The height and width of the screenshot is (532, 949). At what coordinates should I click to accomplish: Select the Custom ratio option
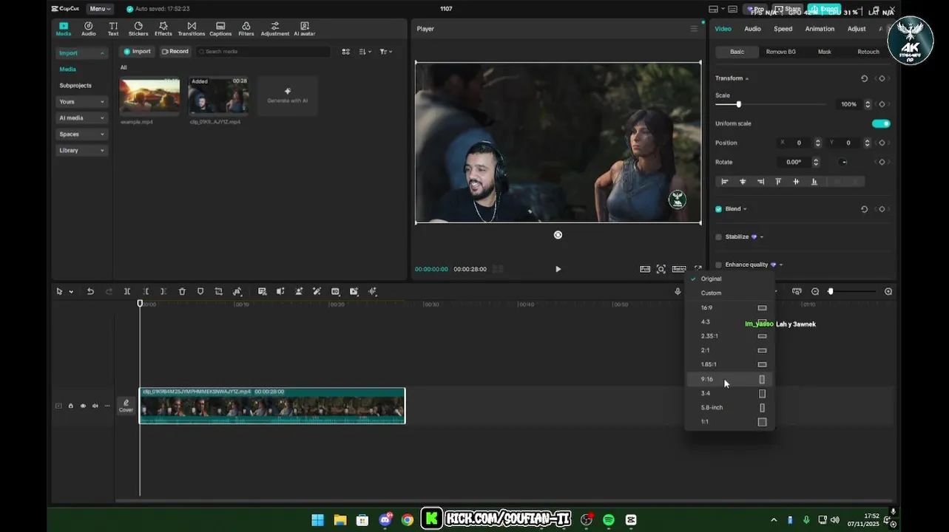pyautogui.click(x=729, y=293)
